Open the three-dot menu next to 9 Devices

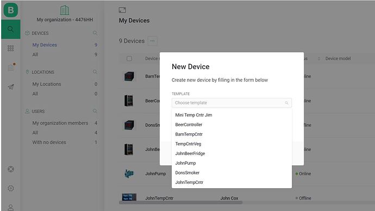point(152,41)
